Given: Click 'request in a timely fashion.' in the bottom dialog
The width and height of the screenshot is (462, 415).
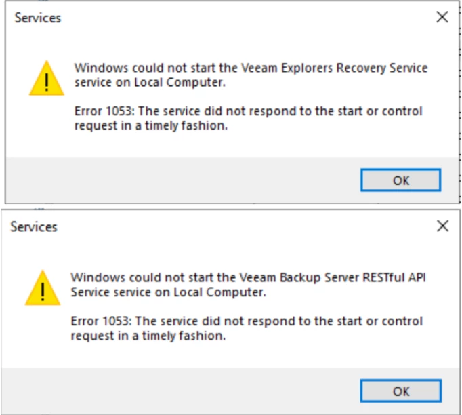Looking at the screenshot, I should tap(147, 336).
